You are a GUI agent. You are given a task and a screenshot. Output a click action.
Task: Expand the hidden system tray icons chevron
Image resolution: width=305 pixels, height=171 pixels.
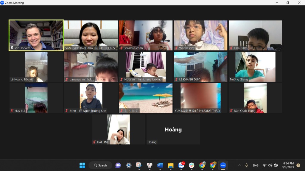pos(240,165)
